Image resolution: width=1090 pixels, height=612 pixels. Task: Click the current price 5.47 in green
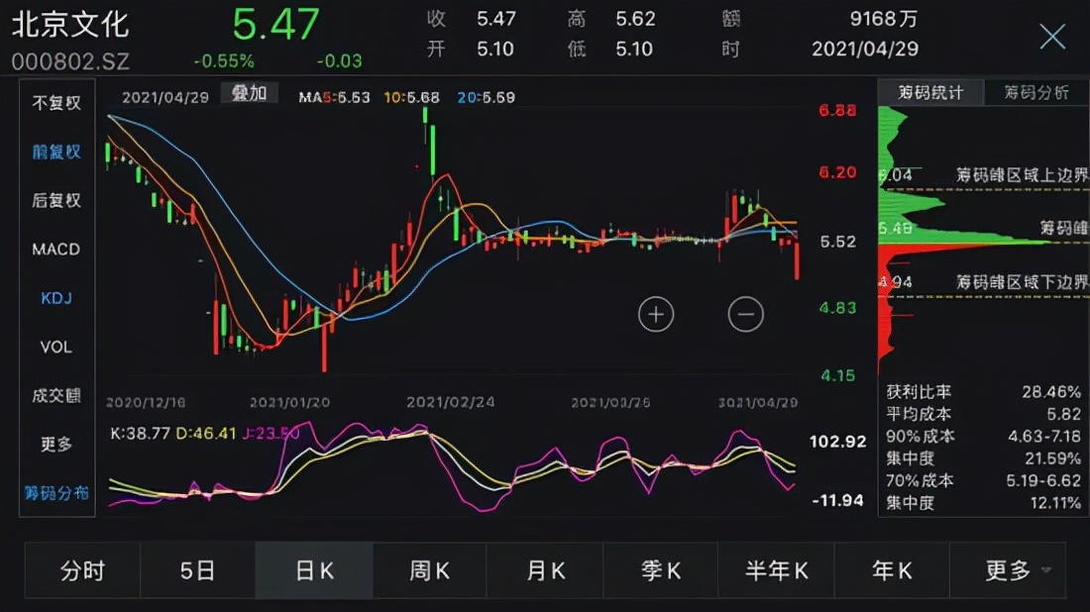point(276,25)
